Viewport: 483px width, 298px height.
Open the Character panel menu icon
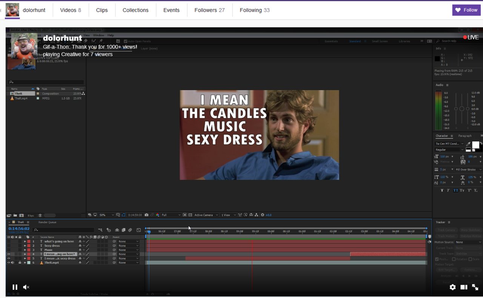[452, 136]
